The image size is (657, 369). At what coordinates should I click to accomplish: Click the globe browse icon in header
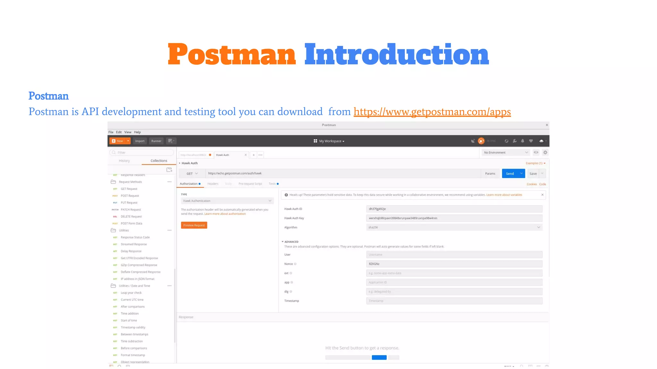(507, 141)
